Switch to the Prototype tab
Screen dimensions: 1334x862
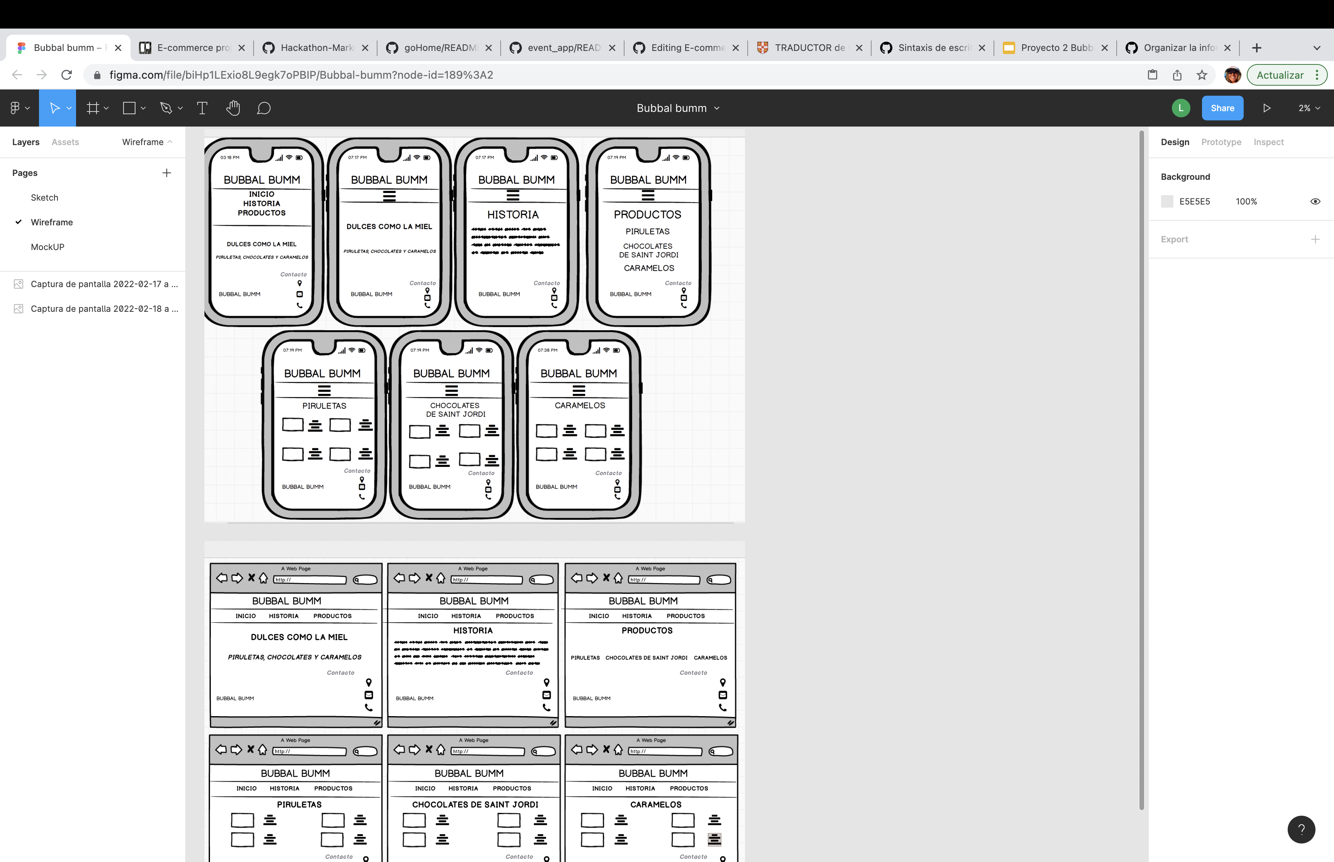[x=1221, y=142]
